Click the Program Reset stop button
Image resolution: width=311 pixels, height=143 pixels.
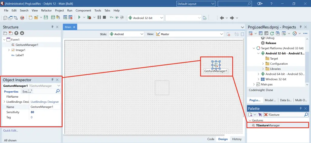pyautogui.click(x=104, y=17)
